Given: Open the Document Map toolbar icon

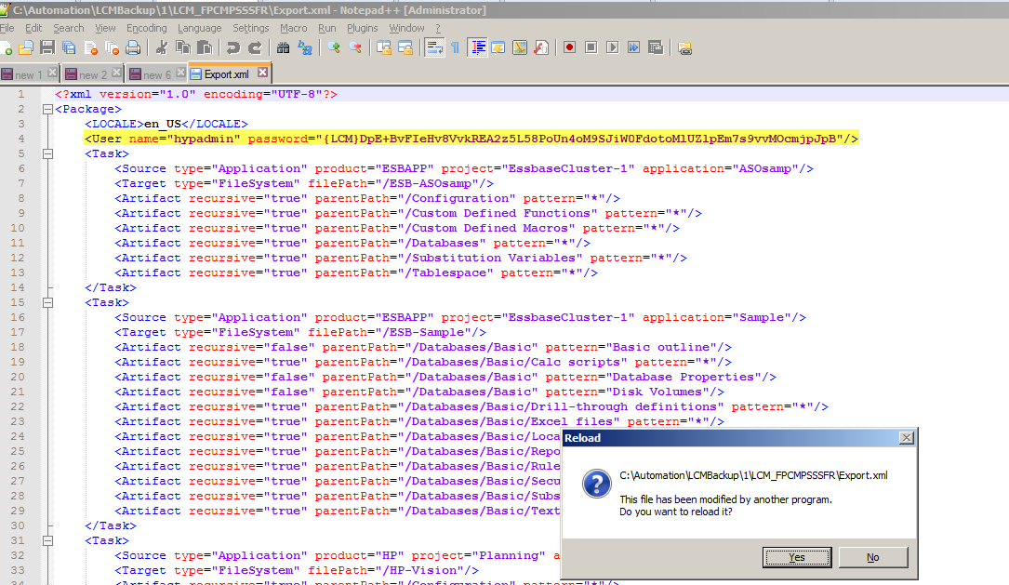Looking at the screenshot, I should click(520, 48).
